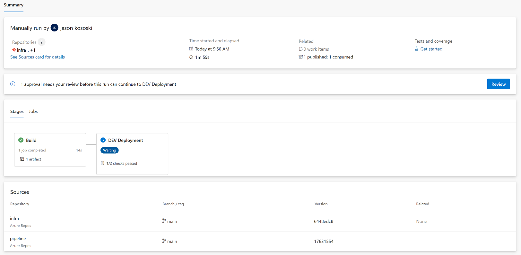Click the blue waiting clock icon on DEV Deployment

103,140
